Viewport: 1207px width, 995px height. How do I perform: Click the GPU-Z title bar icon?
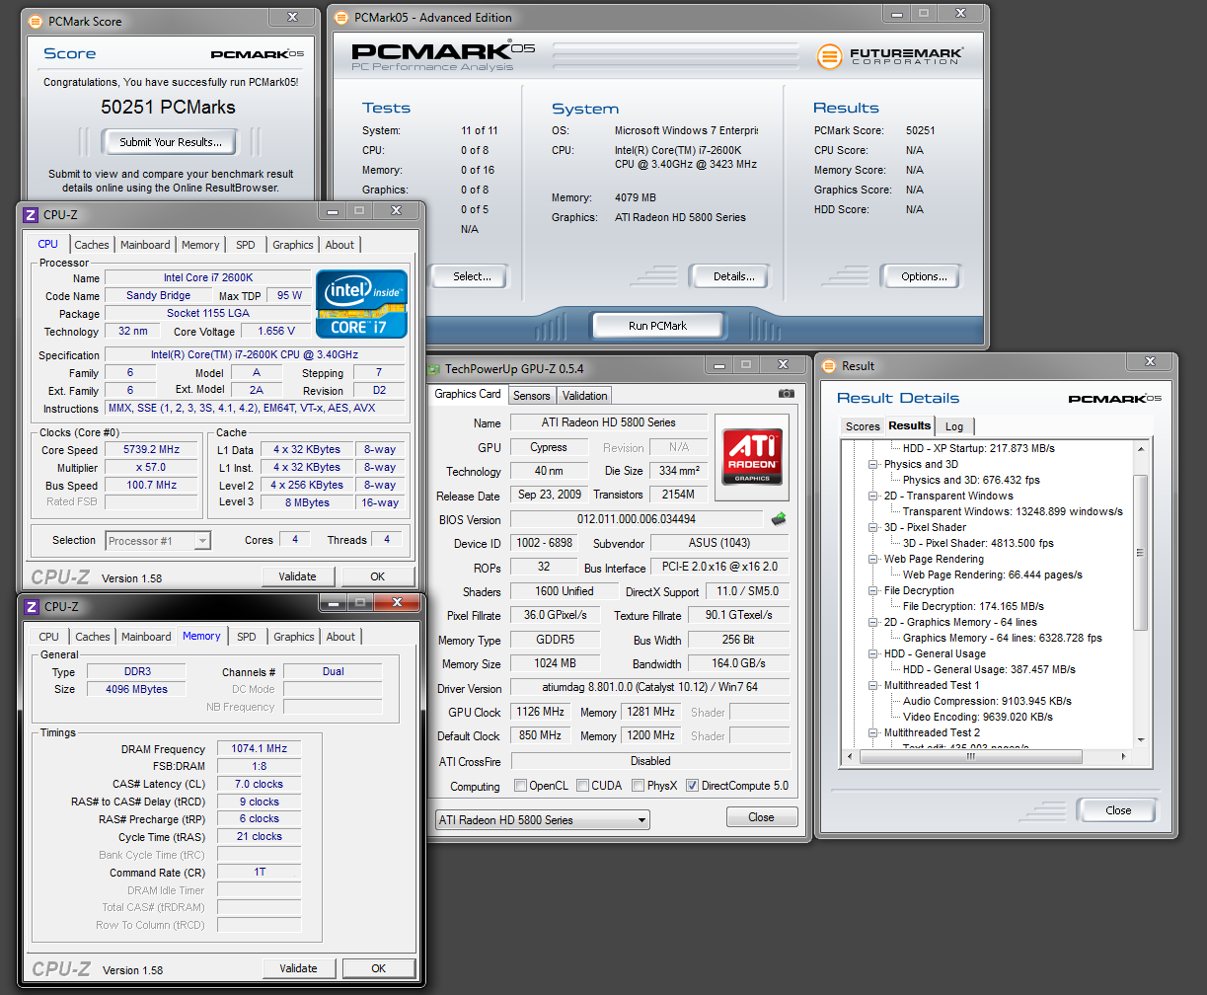[x=434, y=368]
